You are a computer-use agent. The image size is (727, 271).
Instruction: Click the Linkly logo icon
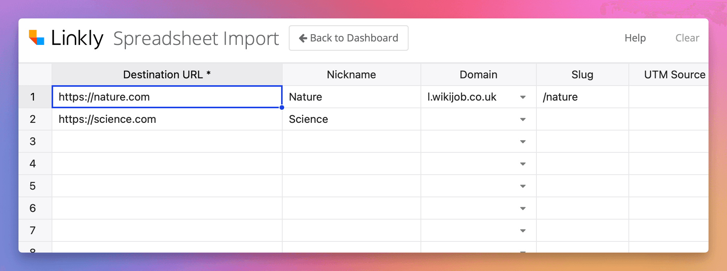coord(37,38)
